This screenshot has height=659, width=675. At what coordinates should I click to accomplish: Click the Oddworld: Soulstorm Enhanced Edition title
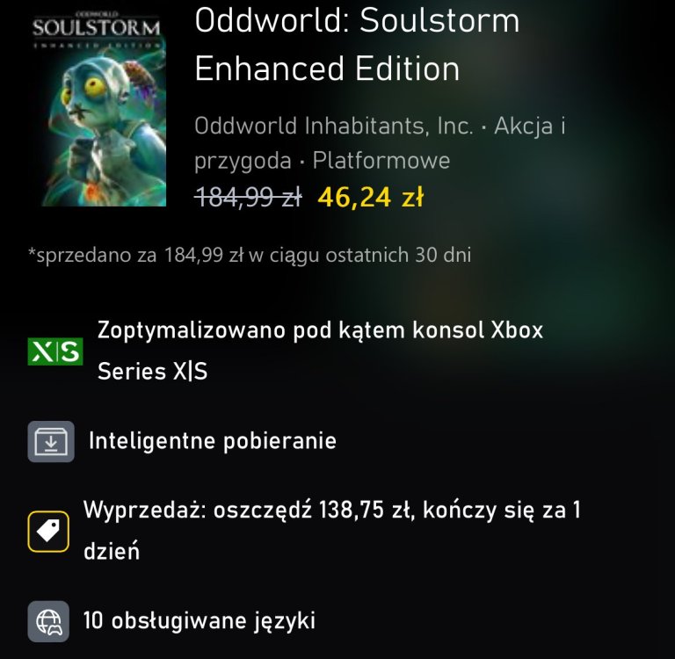(357, 44)
